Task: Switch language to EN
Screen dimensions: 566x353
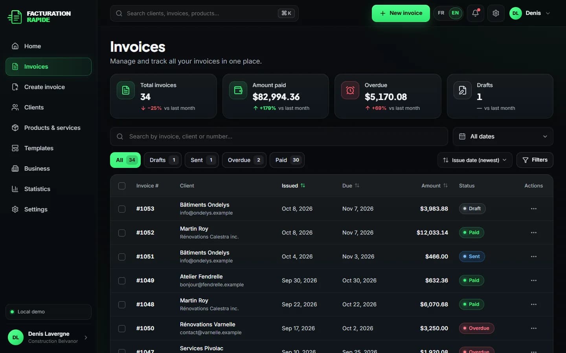Action: click(455, 13)
